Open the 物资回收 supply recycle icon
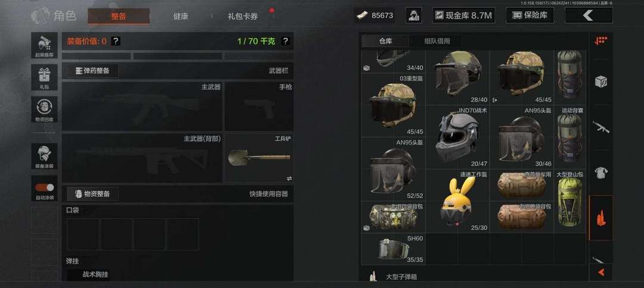The width and height of the screenshot is (644, 288). point(44,109)
